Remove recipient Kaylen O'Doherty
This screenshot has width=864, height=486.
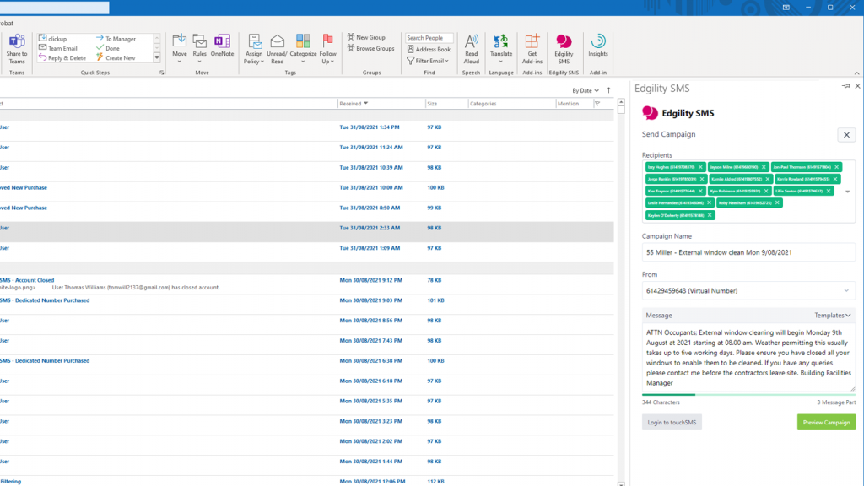[710, 215]
